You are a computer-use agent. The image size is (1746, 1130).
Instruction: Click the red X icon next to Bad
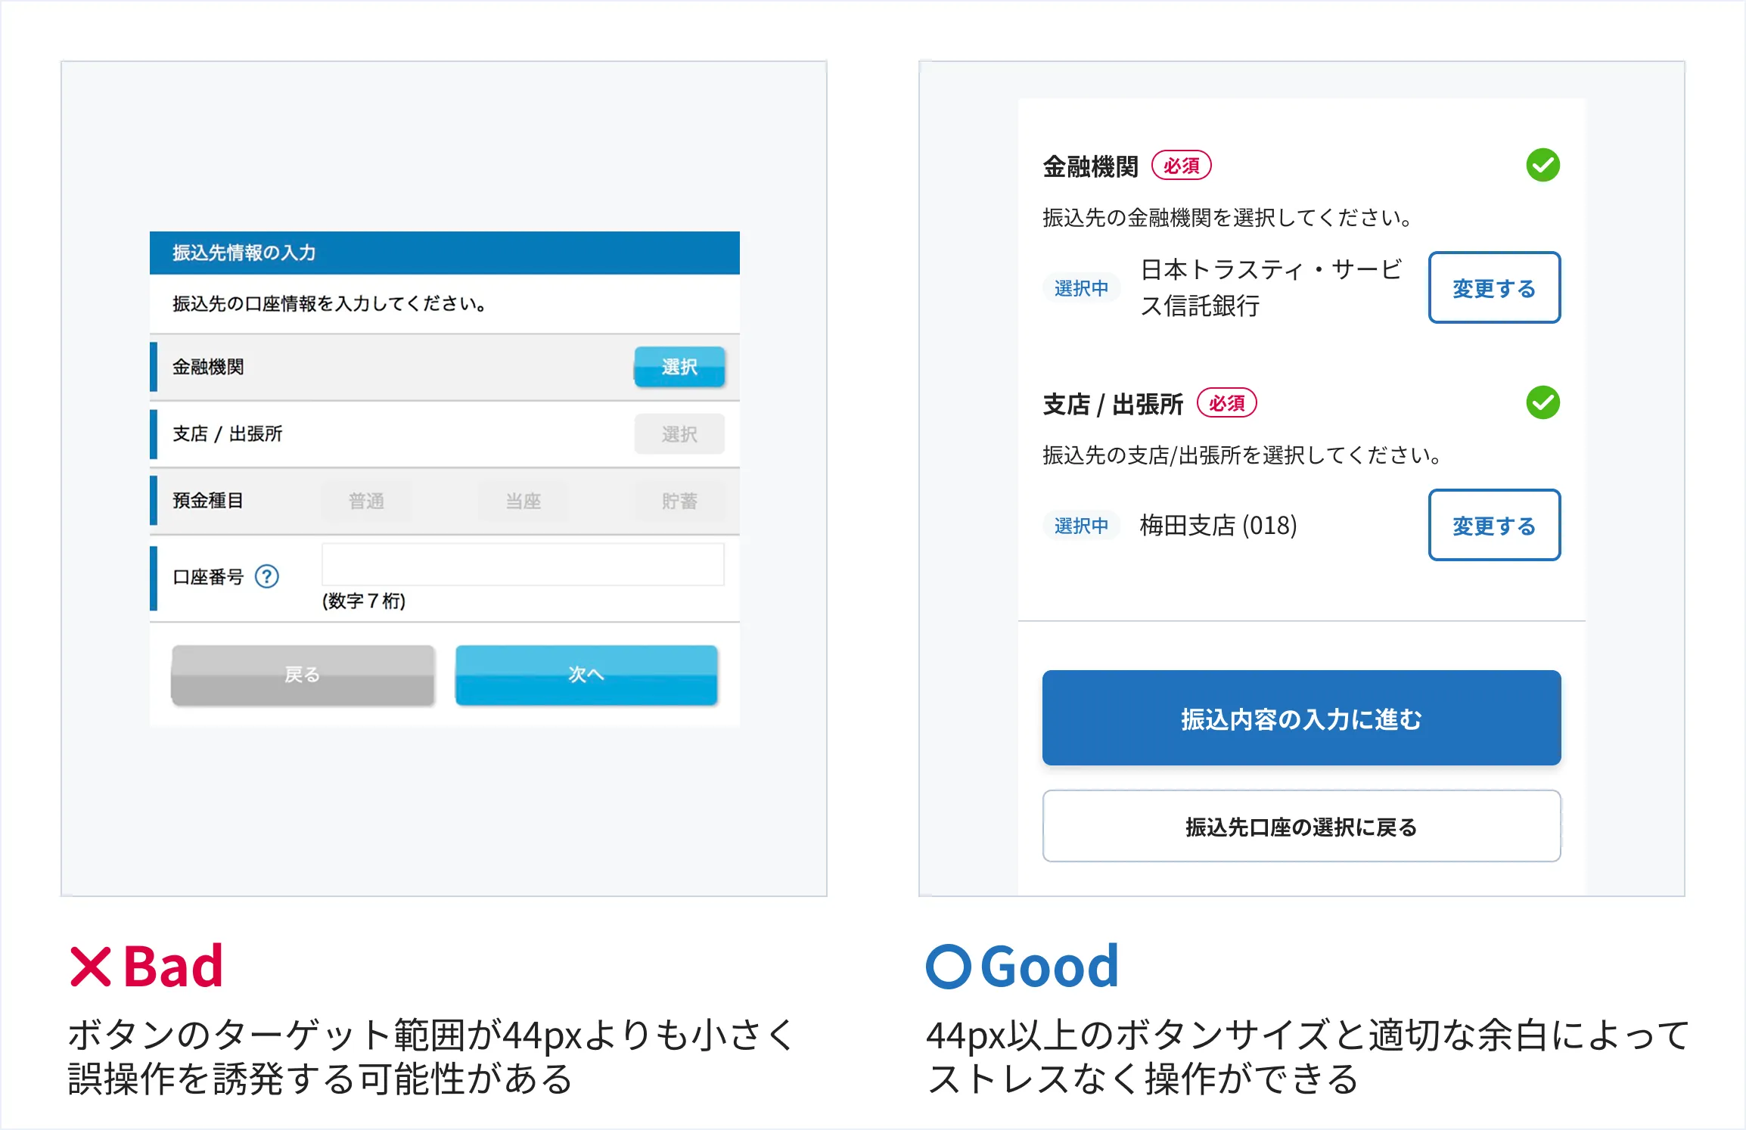click(91, 967)
